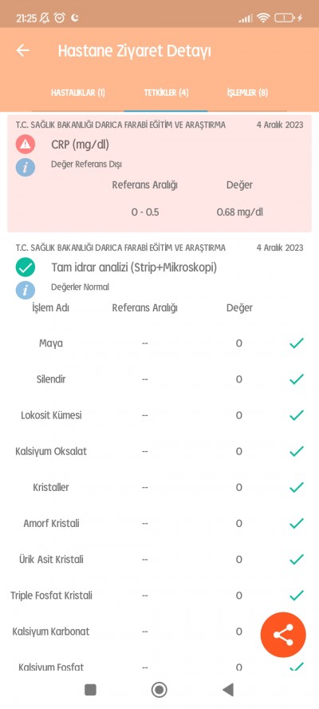Tap the Kalsiyum Oksalat row

[x=159, y=451]
